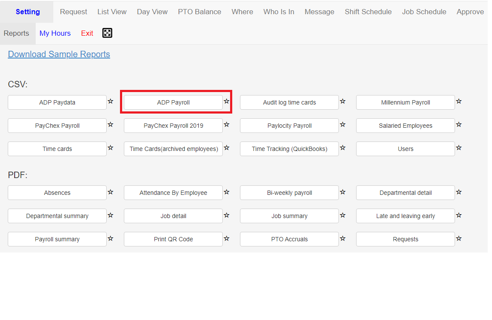The image size is (492, 320).
Task: Mark Audit log time cards as favorite
Action: (x=343, y=102)
